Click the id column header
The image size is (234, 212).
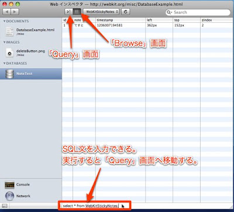[x=67, y=20]
